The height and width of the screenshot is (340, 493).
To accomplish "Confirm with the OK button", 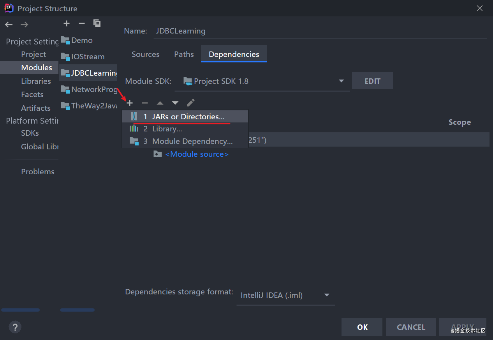I will point(362,327).
